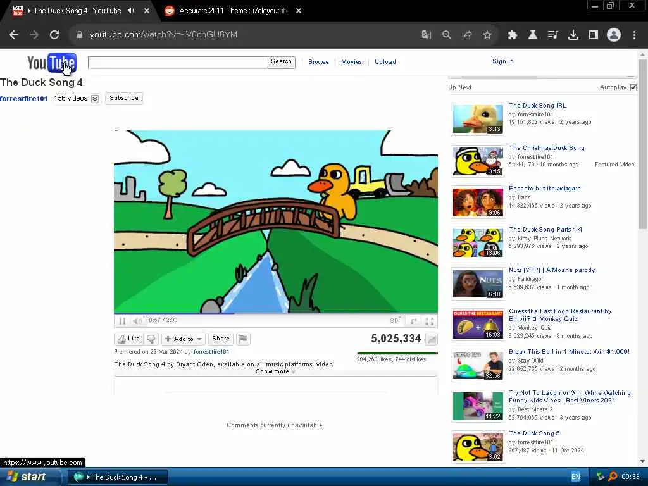The image size is (648, 486).
Task: Toggle the browser side panel icon
Action: [594, 35]
